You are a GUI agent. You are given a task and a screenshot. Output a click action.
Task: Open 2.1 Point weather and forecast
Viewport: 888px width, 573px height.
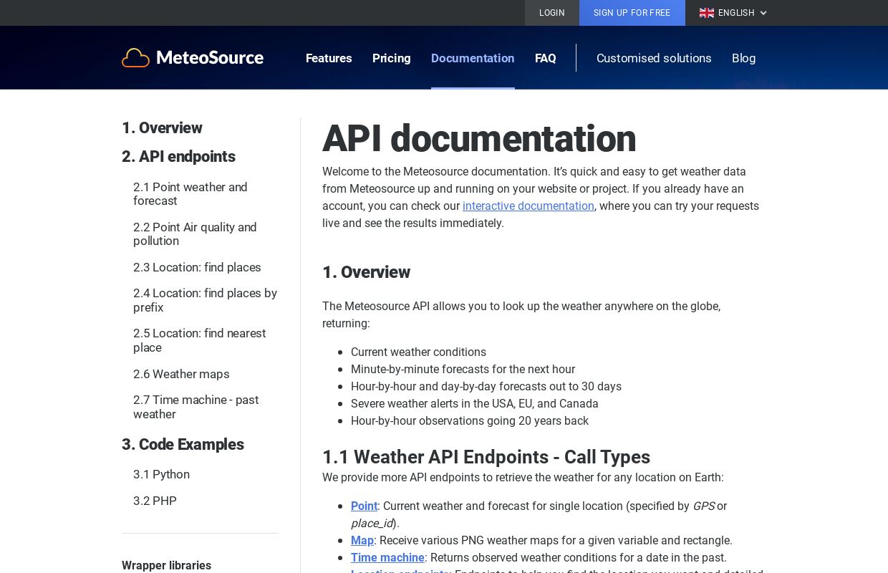[x=190, y=194]
